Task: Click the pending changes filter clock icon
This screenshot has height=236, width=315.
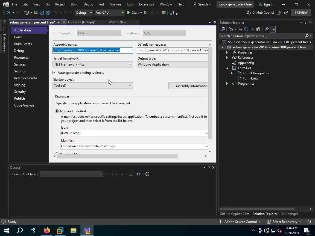Action: pos(231,29)
